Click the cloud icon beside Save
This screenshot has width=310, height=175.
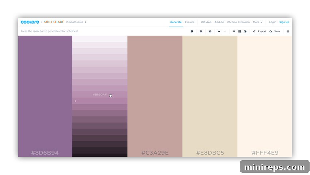[271, 31]
